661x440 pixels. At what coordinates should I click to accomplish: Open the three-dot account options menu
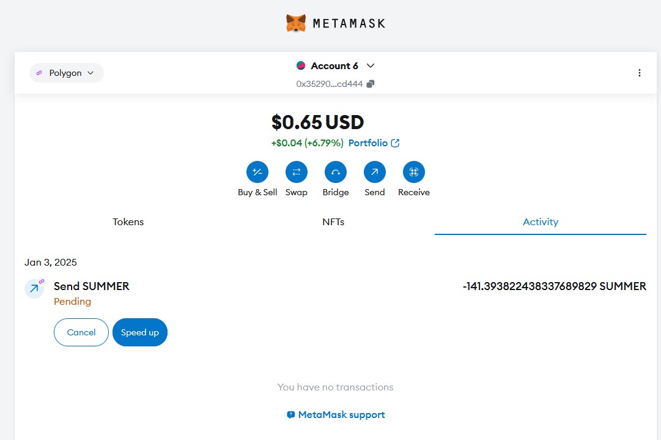point(640,73)
